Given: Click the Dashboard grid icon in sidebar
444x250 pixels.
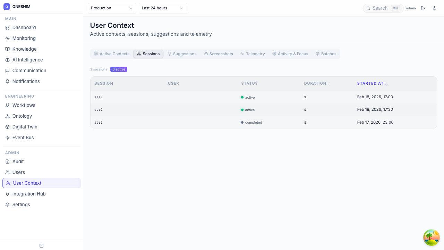Looking at the screenshot, I should [7, 27].
